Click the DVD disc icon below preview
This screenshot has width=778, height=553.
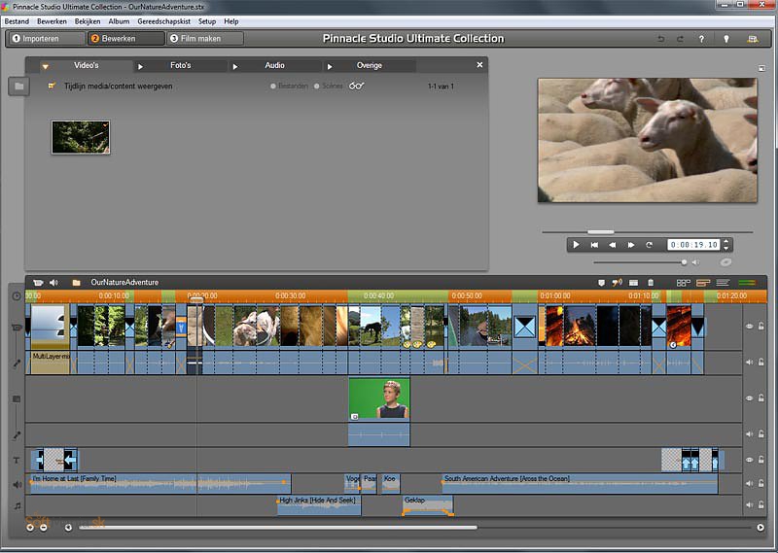coord(725,261)
